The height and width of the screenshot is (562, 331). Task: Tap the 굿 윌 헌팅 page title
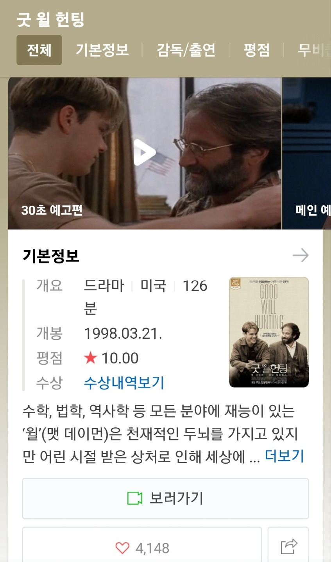[51, 20]
